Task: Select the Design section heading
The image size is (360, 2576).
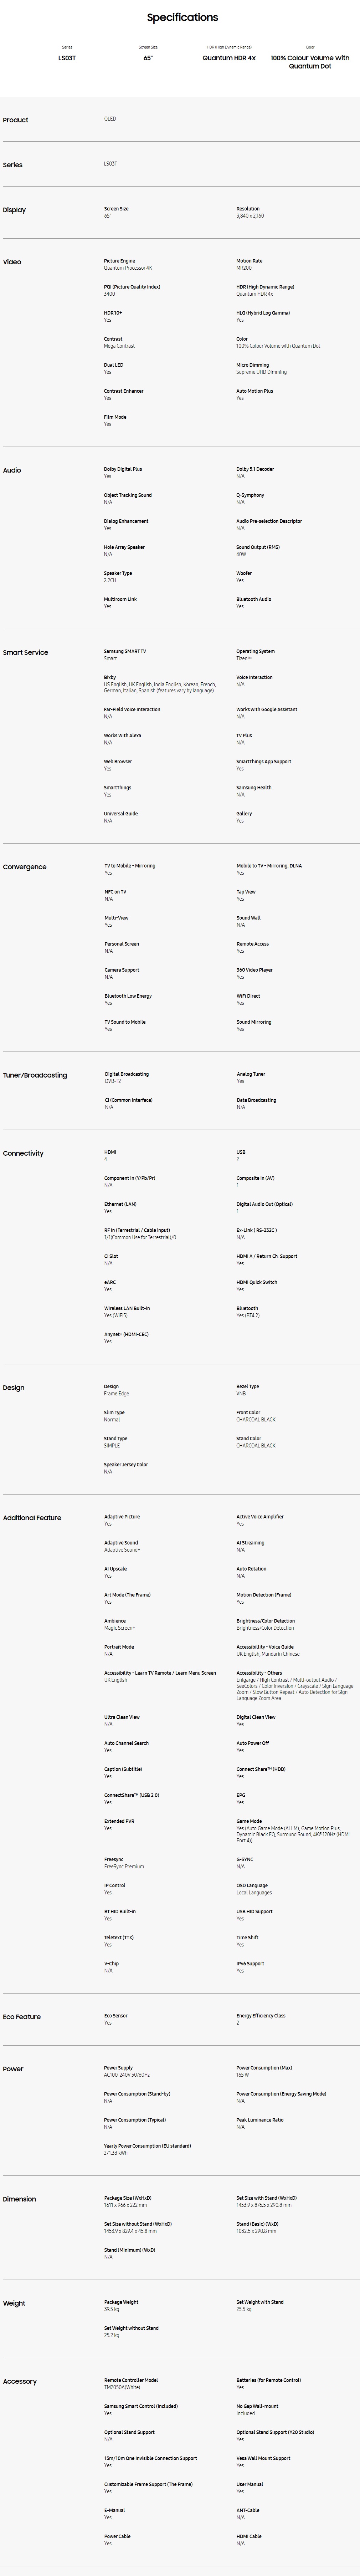Action: [x=14, y=1388]
